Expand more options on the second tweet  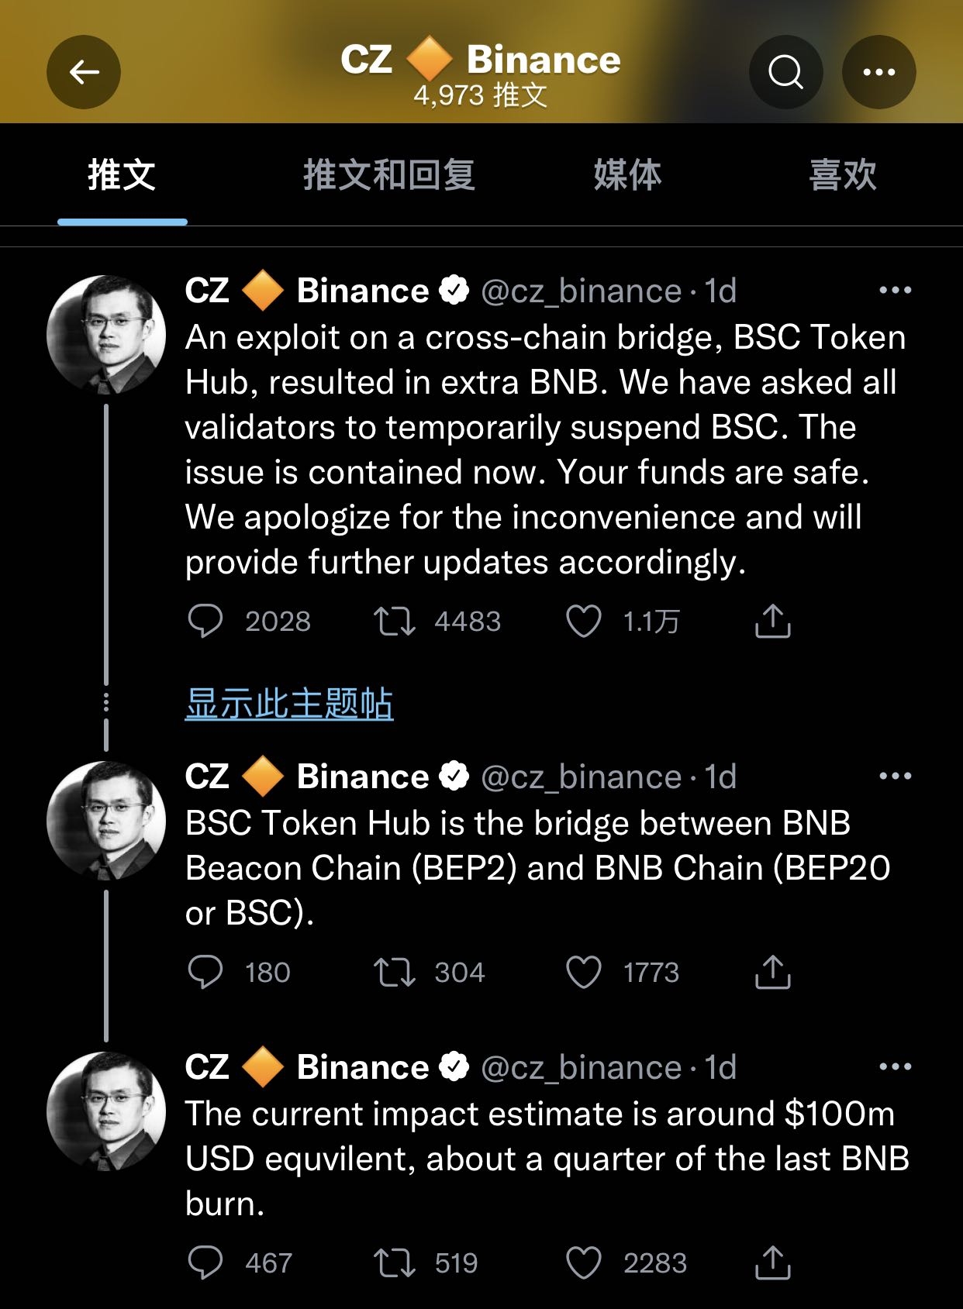[895, 776]
